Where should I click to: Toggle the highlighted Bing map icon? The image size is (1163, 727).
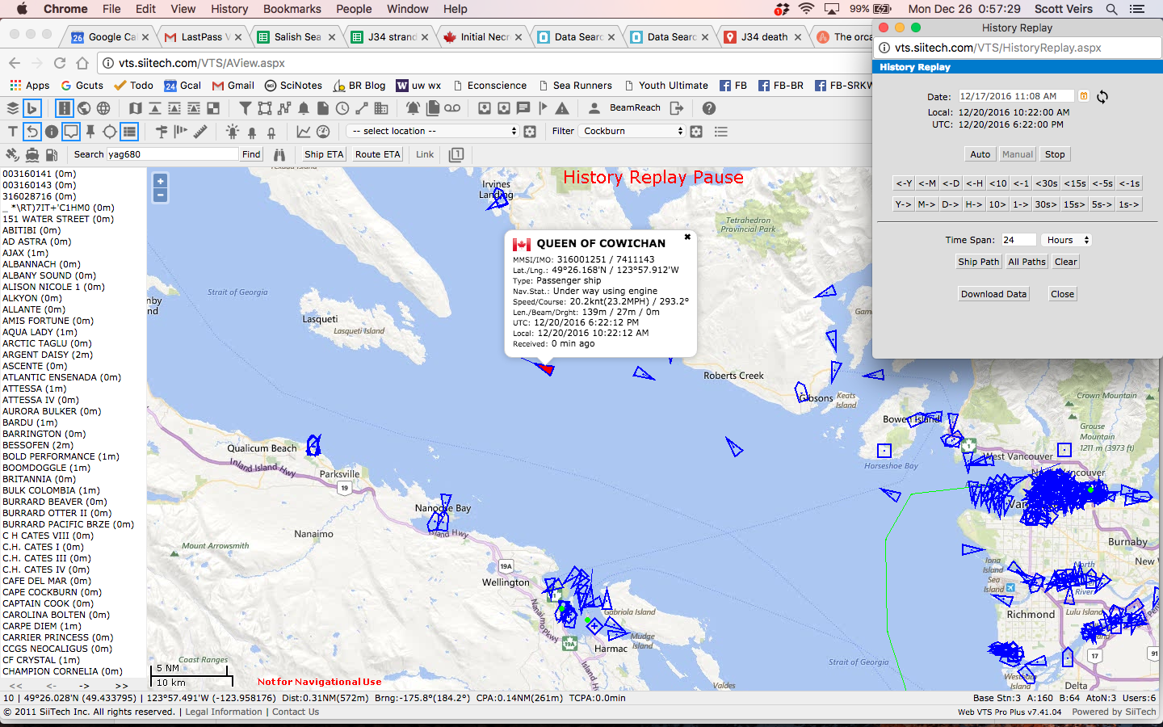tap(31, 108)
